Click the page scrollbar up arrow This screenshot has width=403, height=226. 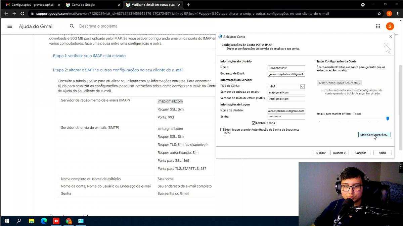[401, 20]
